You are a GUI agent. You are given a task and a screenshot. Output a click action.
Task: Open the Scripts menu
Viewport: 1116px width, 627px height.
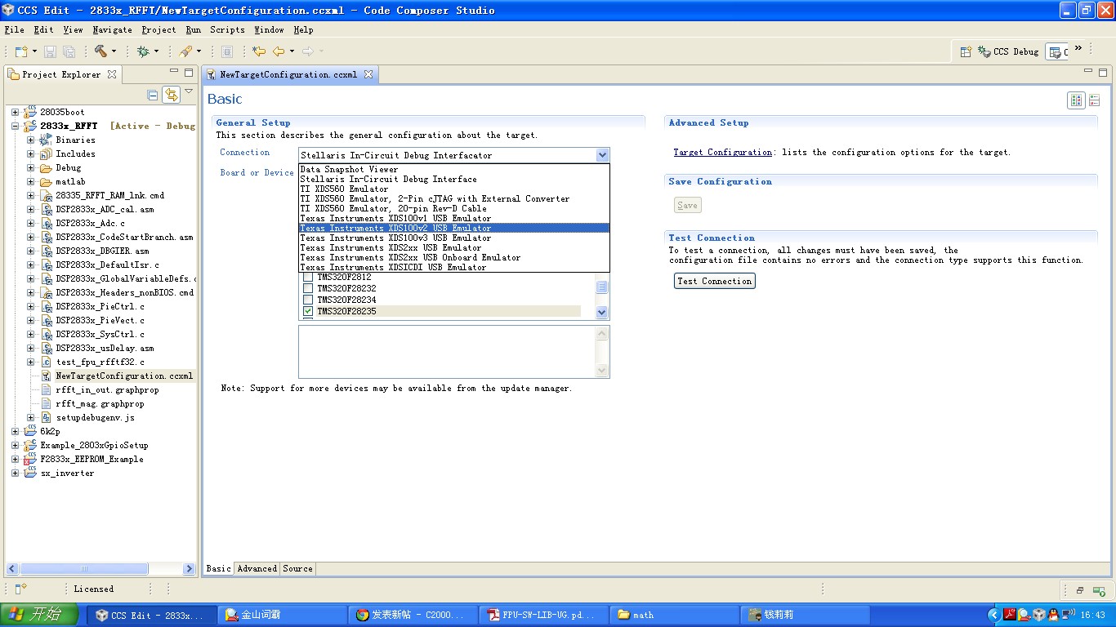point(227,29)
